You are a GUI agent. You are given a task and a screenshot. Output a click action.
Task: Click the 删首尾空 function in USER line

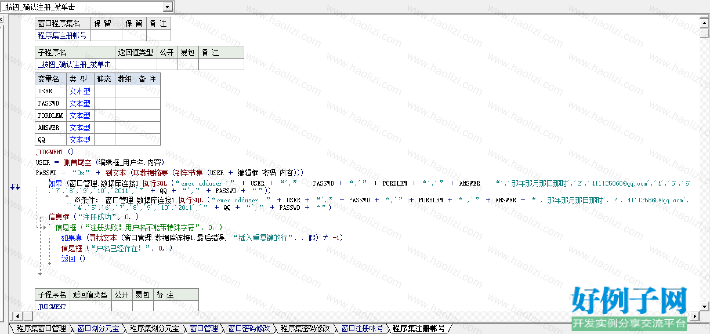pos(77,162)
